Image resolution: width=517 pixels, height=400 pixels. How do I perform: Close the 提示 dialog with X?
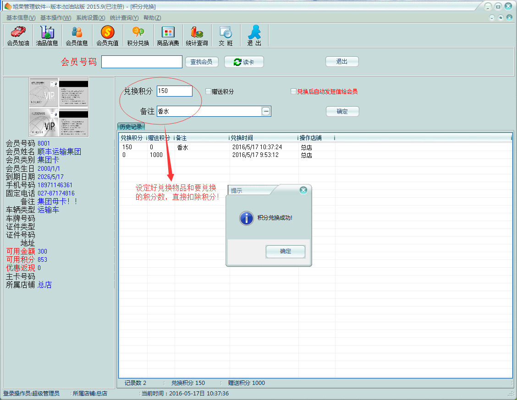click(x=303, y=190)
